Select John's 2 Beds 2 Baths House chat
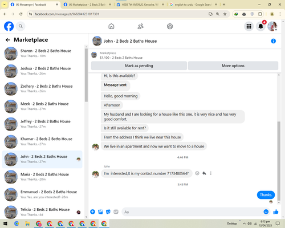This screenshot has width=285, height=228. point(42,159)
